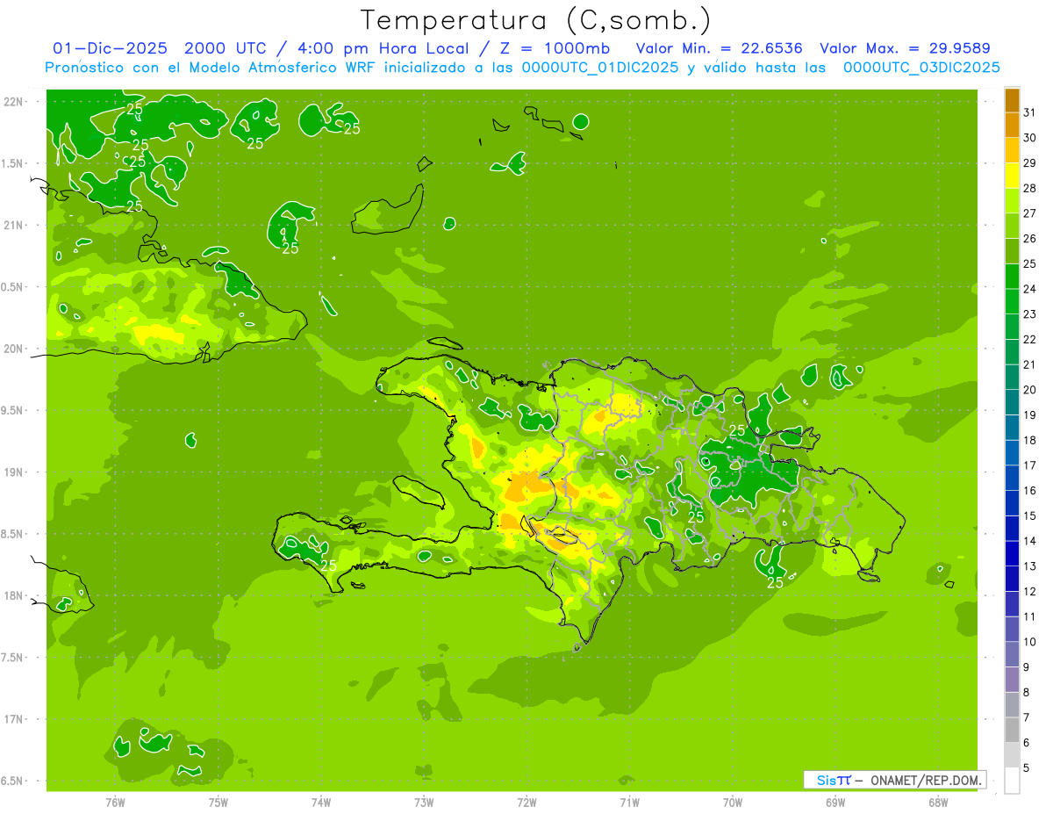The height and width of the screenshot is (814, 1053).
Task: Click the '20N' latitude axis label
Action: pyautogui.click(x=14, y=349)
